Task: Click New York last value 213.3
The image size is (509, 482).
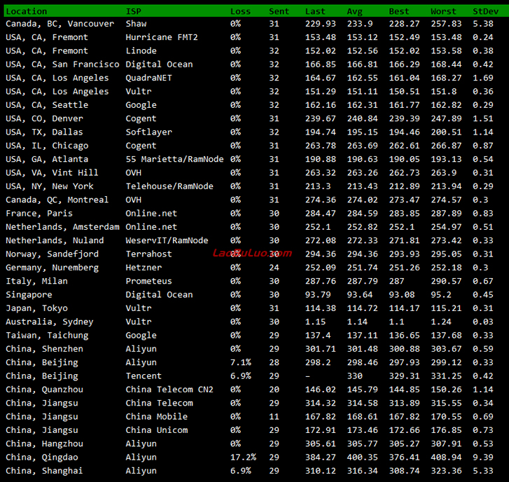Action: (x=318, y=186)
